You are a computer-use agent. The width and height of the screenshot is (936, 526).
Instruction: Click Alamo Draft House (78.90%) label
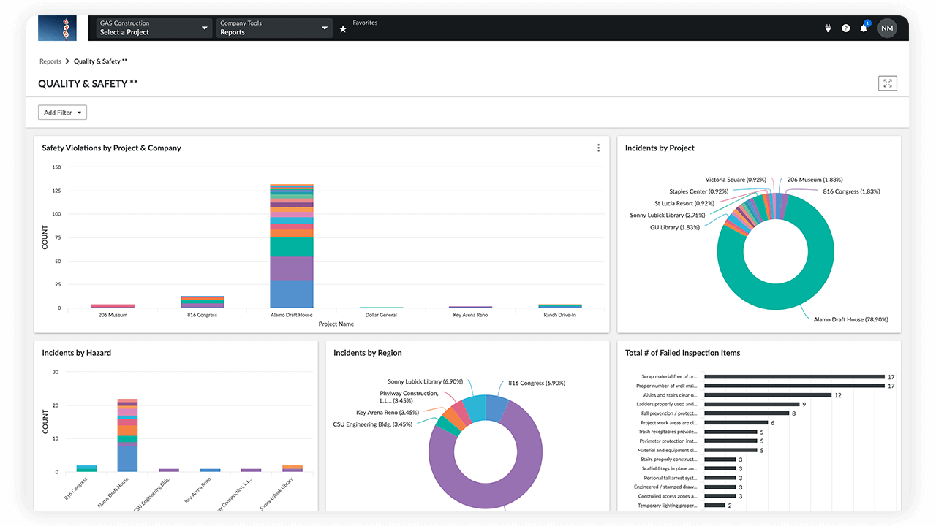tap(850, 319)
